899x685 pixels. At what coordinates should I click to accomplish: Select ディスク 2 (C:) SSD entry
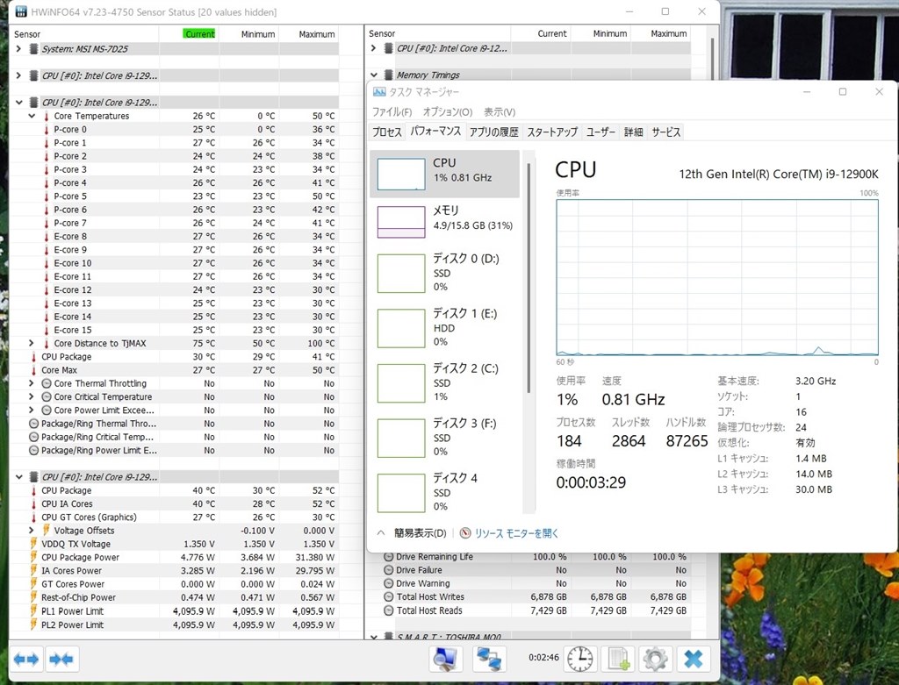(x=445, y=382)
